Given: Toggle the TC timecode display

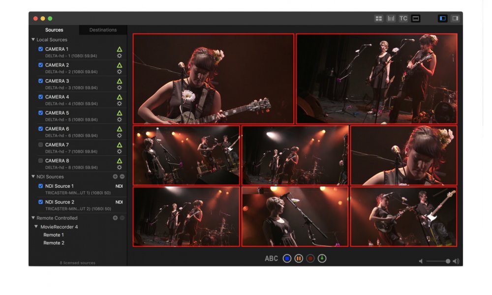Looking at the screenshot, I should click(x=403, y=18).
